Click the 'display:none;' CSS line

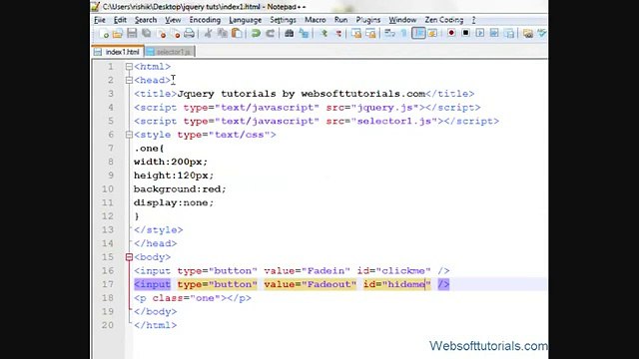(x=174, y=202)
